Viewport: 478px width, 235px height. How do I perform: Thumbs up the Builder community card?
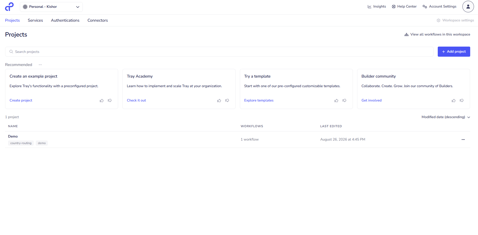pos(454,100)
